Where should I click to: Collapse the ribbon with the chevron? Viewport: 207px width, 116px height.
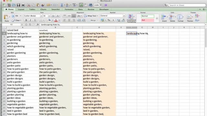(200, 9)
